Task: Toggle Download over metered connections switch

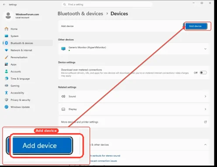Action: [x=203, y=73]
